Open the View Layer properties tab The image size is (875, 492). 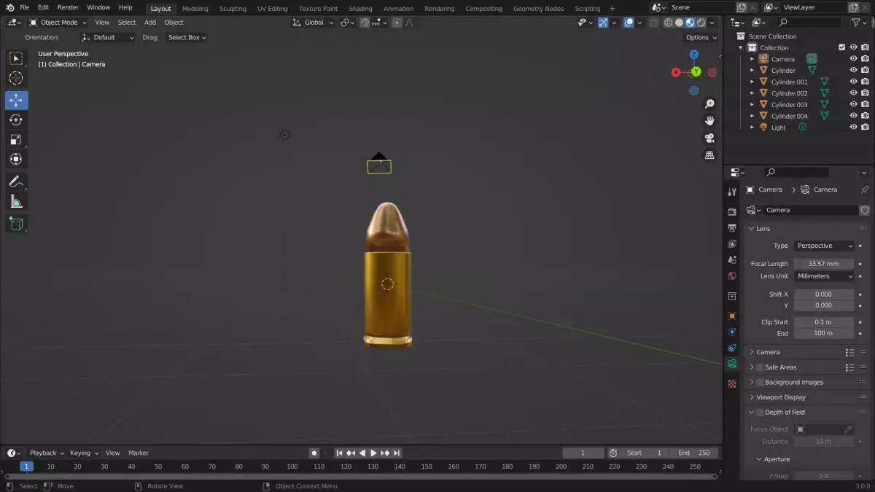click(732, 243)
